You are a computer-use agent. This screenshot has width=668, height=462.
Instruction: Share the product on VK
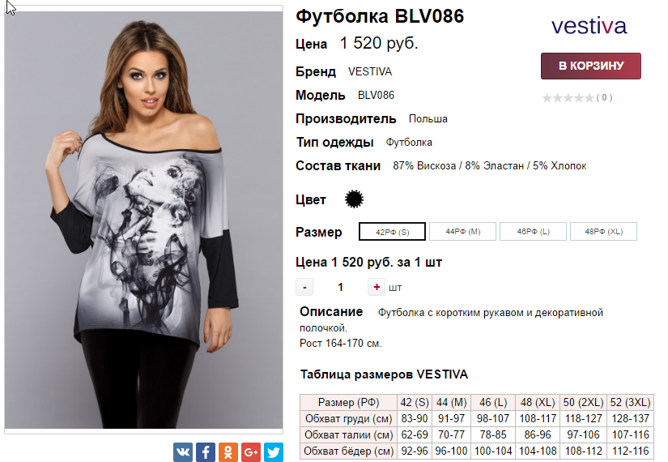click(x=183, y=451)
